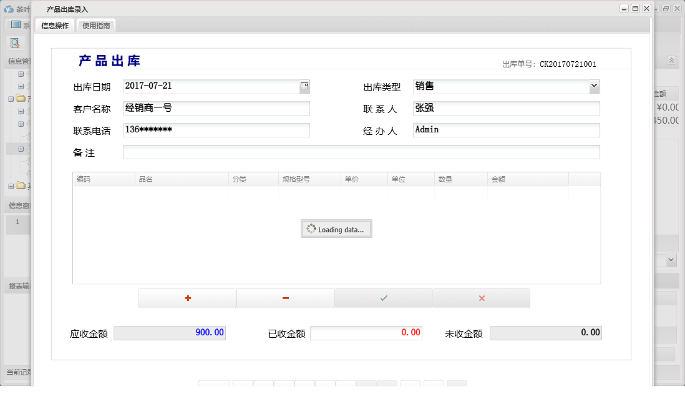Open the 出库类型 dropdown showing 销售
Screen dimensions: 685x409
[595, 86]
